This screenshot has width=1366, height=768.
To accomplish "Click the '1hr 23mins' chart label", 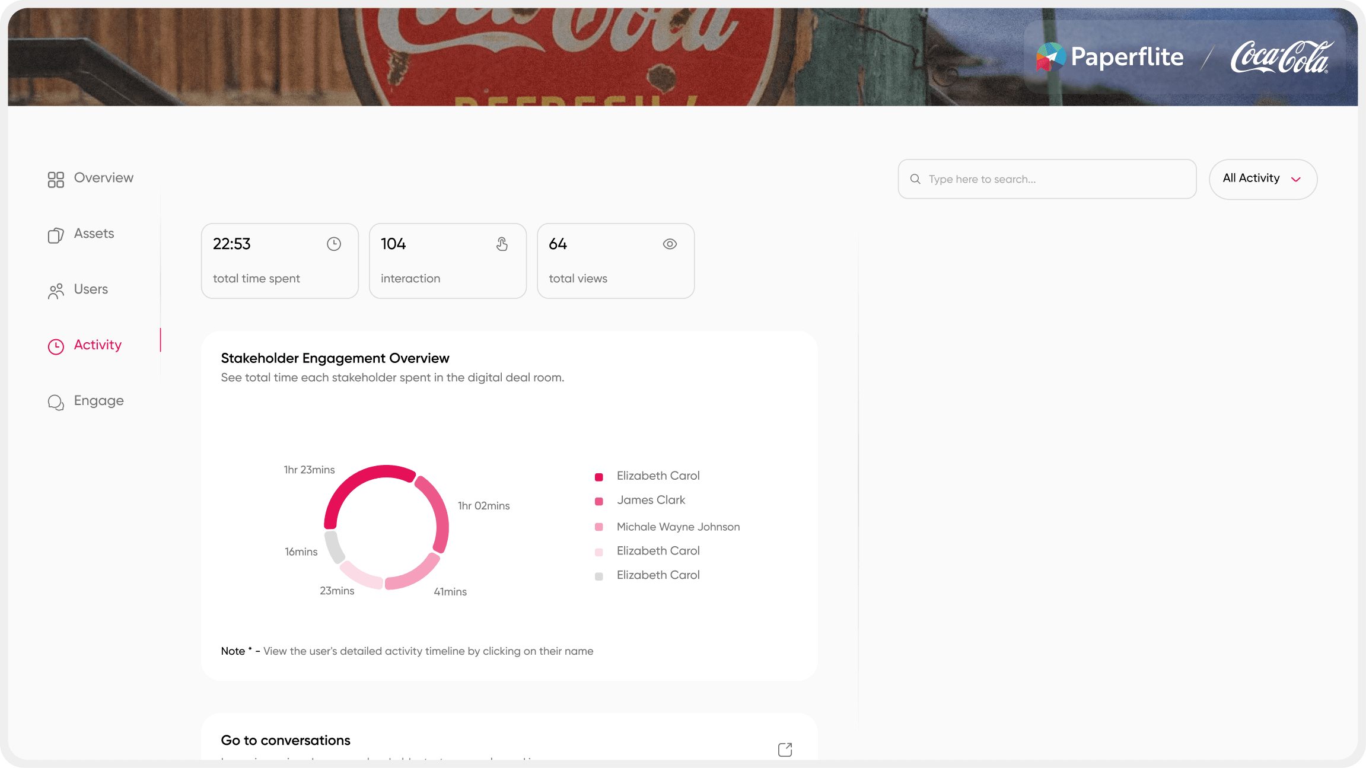I will click(309, 470).
